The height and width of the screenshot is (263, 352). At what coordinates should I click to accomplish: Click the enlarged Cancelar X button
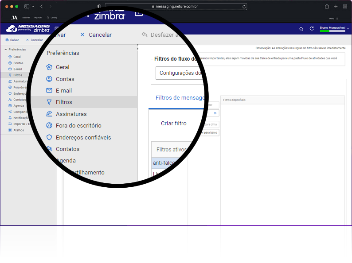coord(96,35)
